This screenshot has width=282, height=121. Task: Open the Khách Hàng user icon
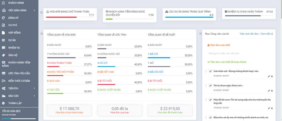3,3
